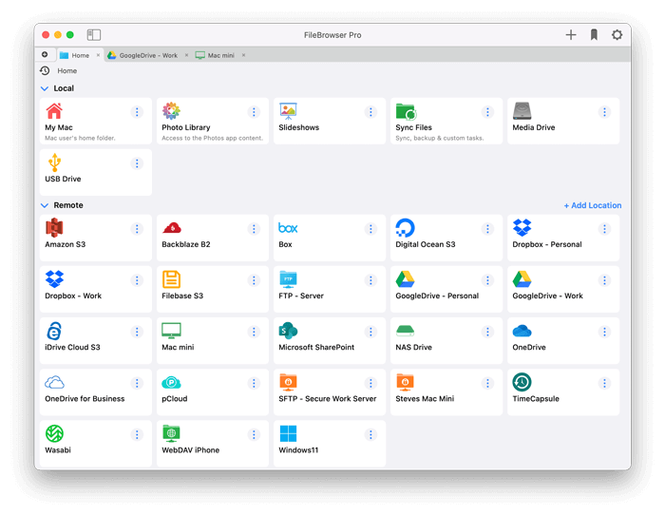Open the pCloud icon
The width and height of the screenshot is (665, 515).
171,383
